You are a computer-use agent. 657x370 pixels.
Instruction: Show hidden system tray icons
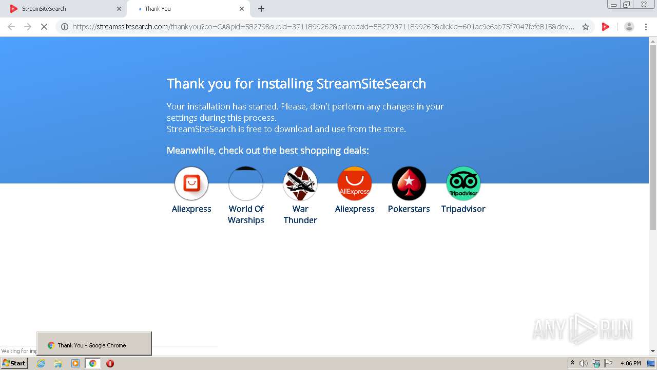(572, 363)
